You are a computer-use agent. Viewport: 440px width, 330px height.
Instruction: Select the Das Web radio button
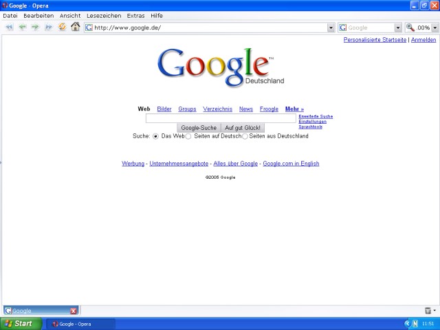155,136
